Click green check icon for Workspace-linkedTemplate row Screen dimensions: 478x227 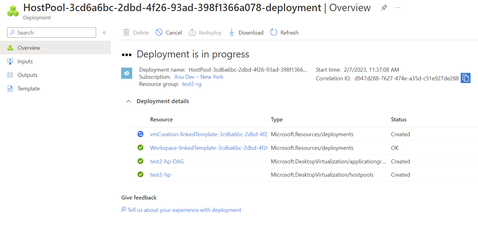click(x=141, y=148)
